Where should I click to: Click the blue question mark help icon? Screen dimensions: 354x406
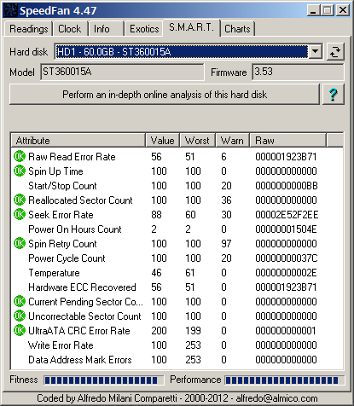334,95
